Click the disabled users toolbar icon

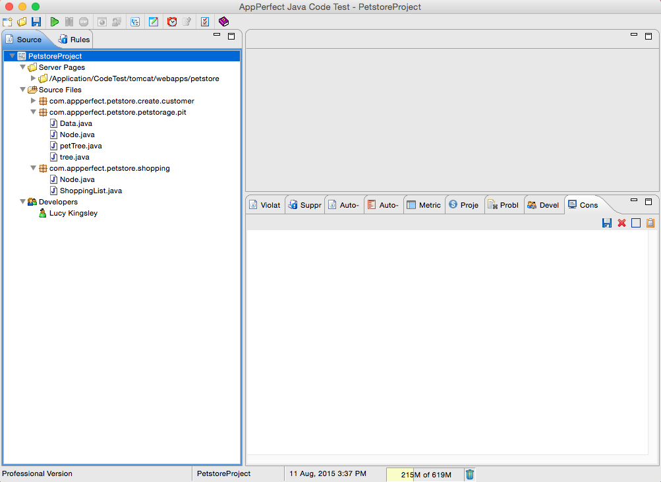click(x=117, y=22)
